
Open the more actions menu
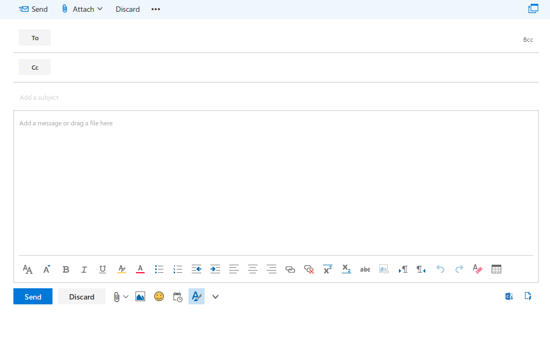click(155, 9)
